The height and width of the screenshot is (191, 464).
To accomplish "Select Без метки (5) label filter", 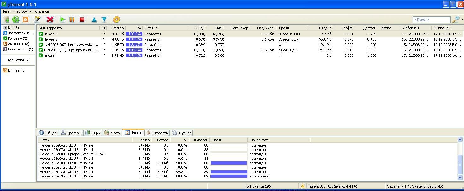I will (18, 60).
